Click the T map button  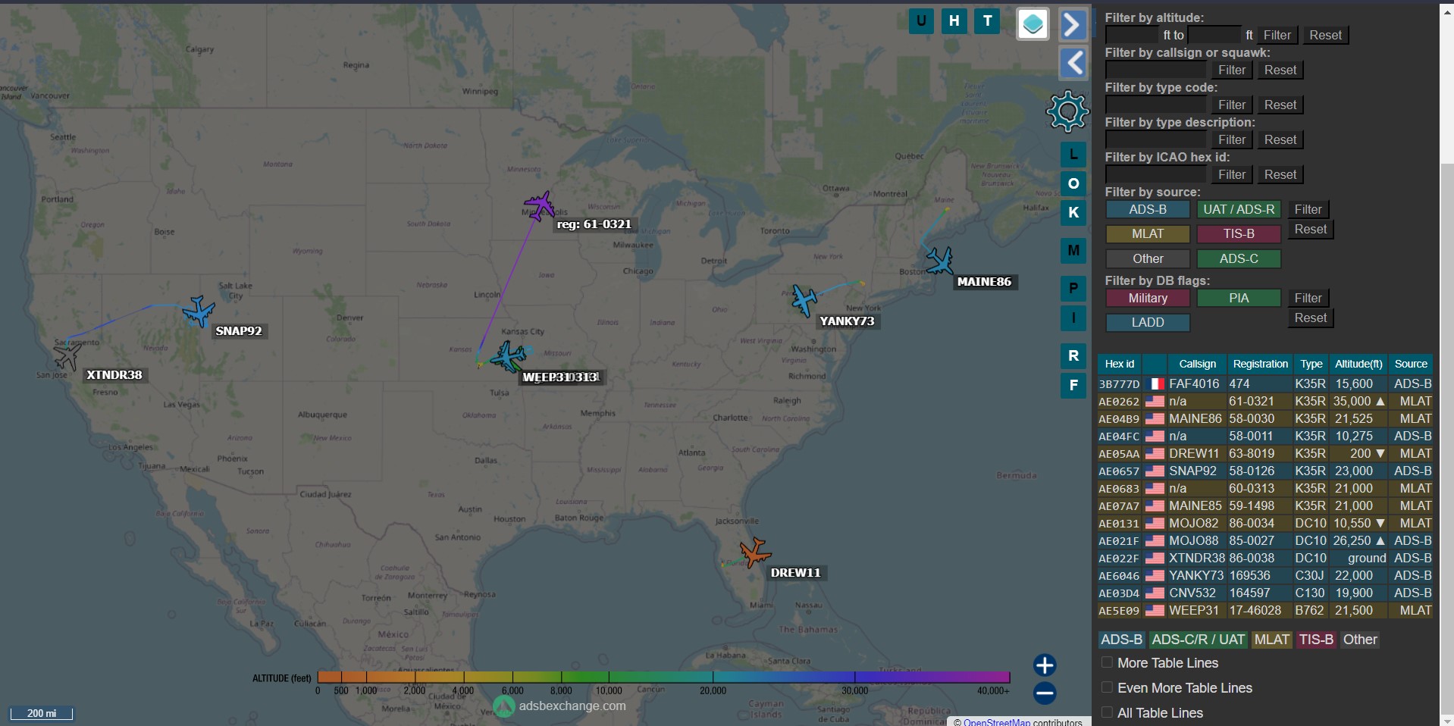point(988,21)
